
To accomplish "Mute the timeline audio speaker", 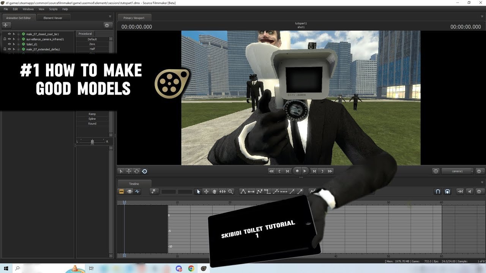I will pyautogui.click(x=470, y=192).
